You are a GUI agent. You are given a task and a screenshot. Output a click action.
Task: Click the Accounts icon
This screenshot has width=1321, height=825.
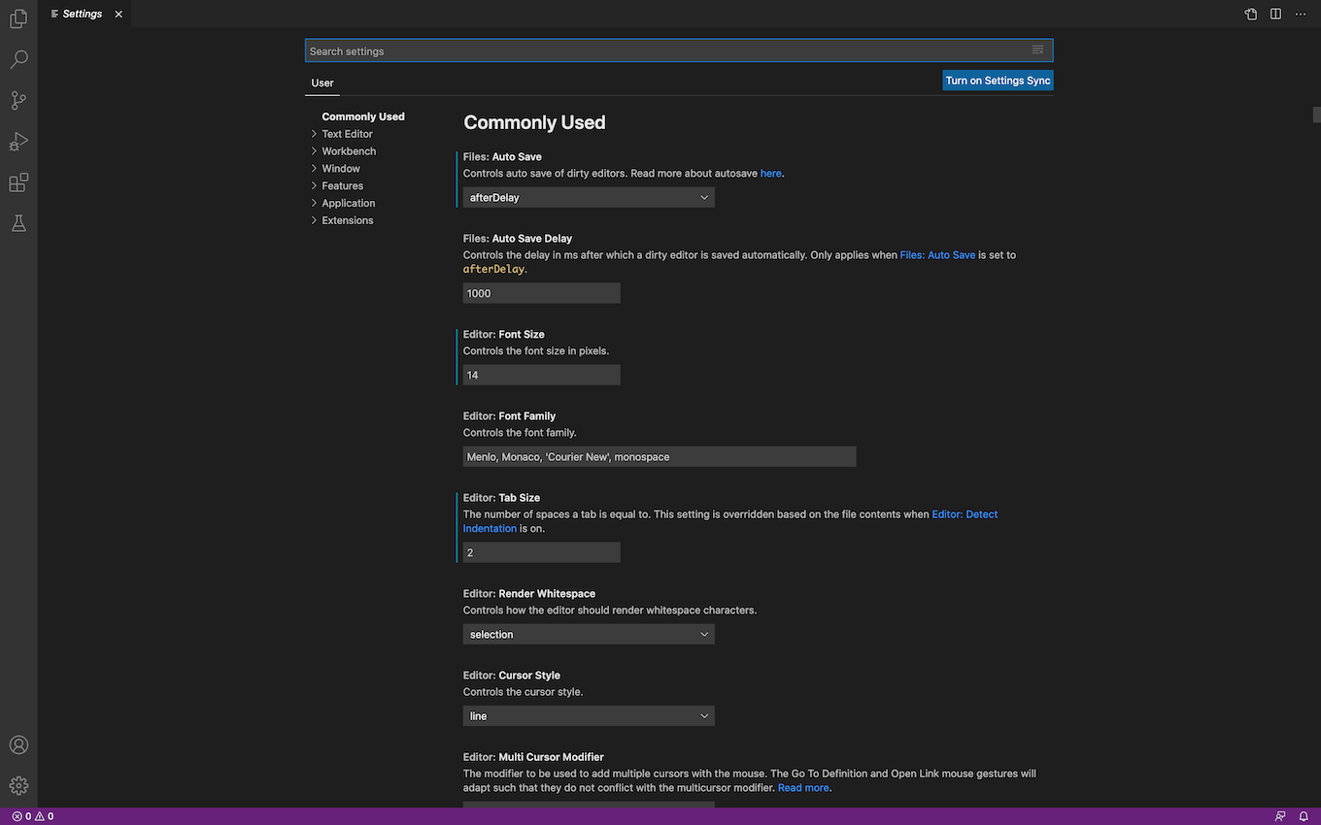[18, 744]
